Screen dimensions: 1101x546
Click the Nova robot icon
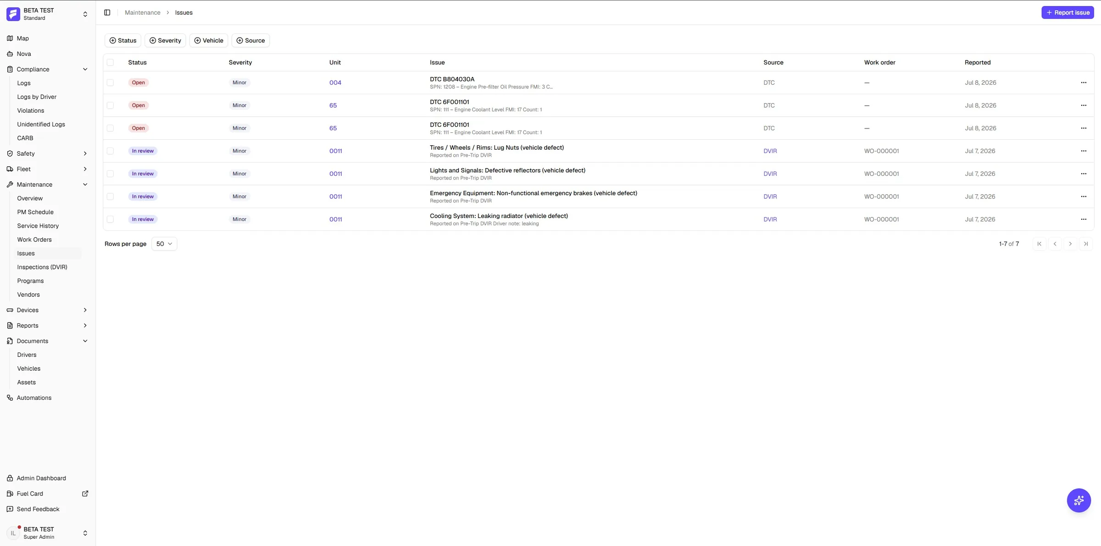point(10,54)
